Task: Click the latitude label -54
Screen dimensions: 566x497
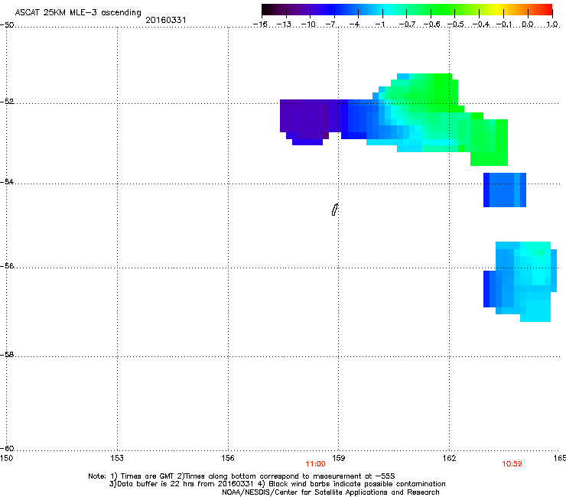Action: pos(7,181)
